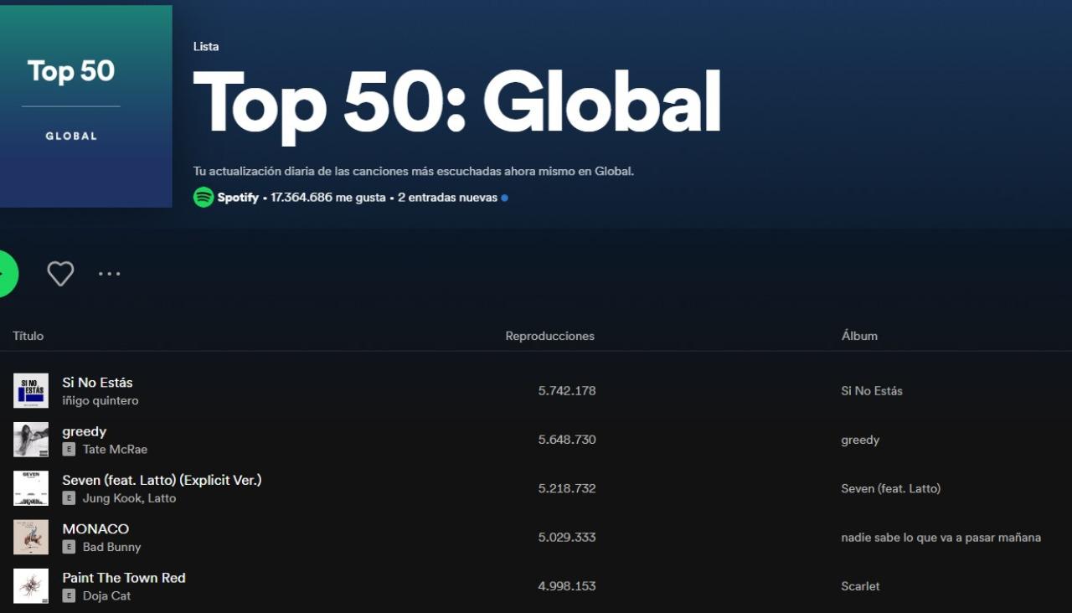
Task: Click the explicit badge beside Bad Bunny
Action: tap(68, 547)
